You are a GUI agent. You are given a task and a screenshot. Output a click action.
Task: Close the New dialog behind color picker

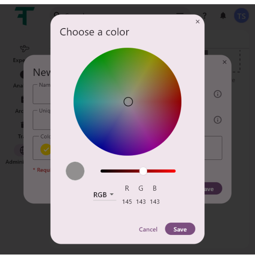225,62
